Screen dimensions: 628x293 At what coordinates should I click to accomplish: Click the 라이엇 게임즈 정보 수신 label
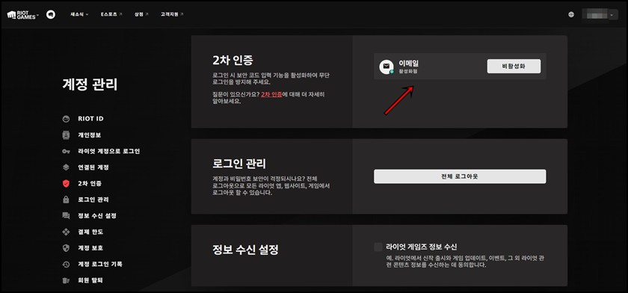(422, 247)
